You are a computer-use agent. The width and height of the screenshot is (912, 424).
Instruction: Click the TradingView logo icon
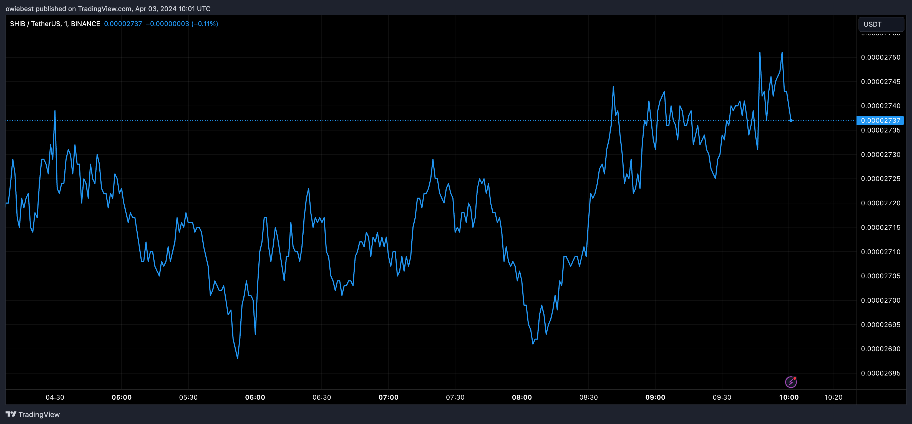pyautogui.click(x=11, y=414)
